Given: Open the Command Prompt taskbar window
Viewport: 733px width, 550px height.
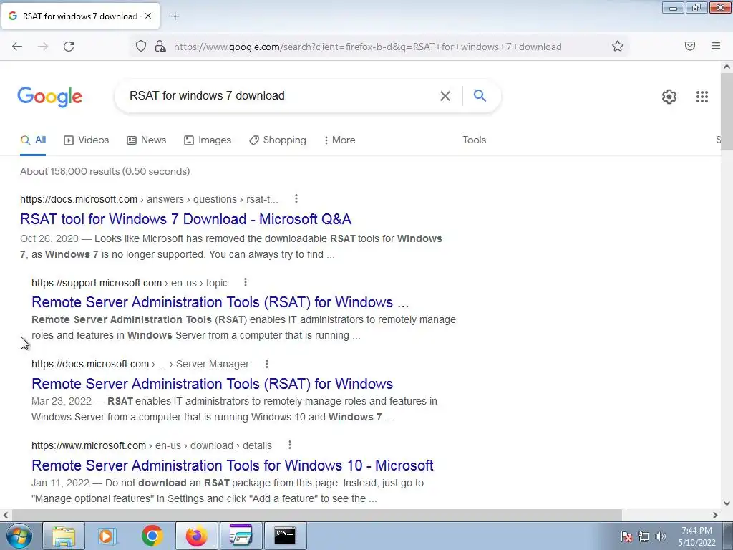Looking at the screenshot, I should [x=285, y=536].
